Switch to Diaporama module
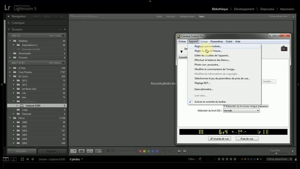 click(267, 9)
